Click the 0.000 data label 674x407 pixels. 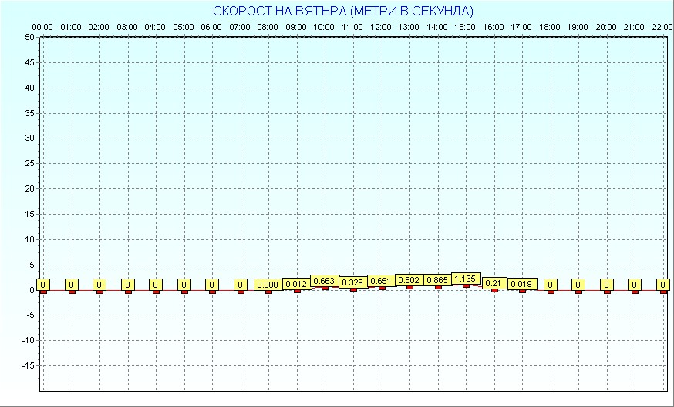[x=268, y=285]
